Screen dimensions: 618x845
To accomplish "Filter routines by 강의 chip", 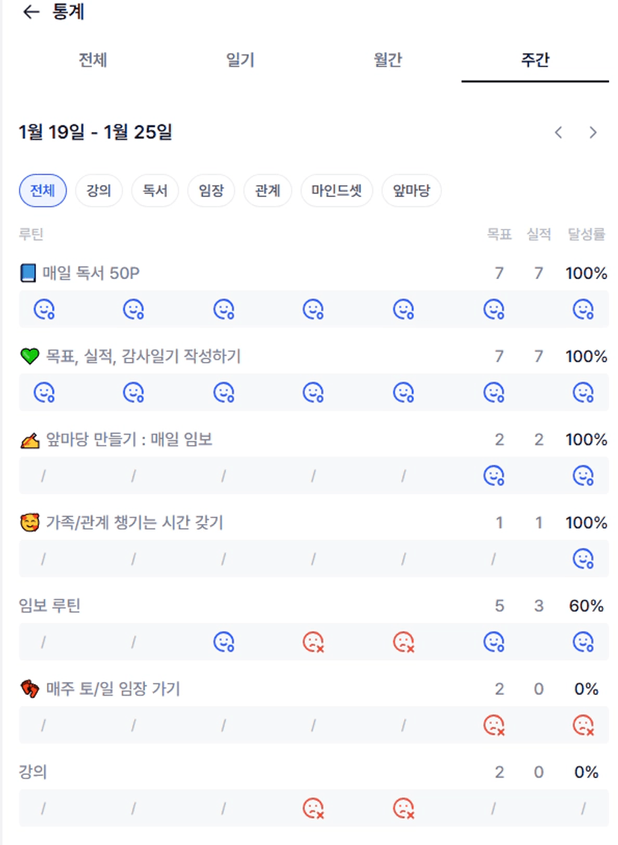I will coord(99,191).
